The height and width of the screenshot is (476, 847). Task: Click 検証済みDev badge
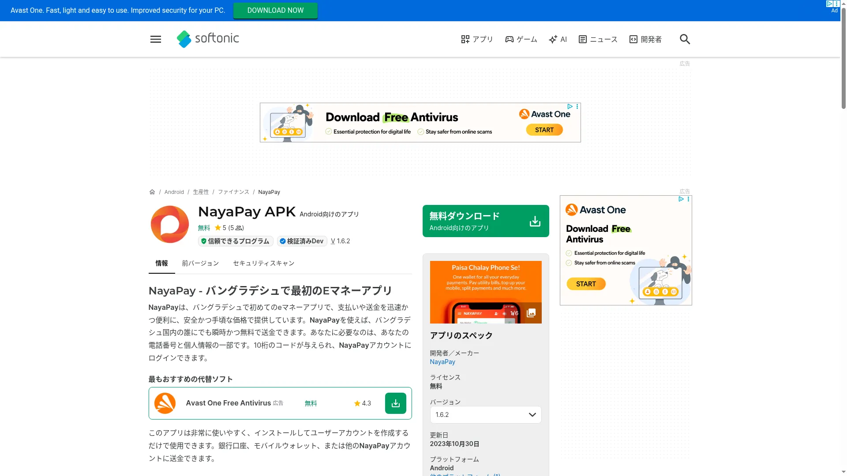point(302,241)
